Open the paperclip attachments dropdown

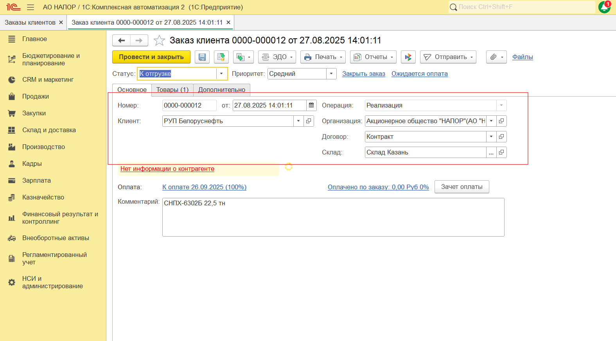pos(496,57)
